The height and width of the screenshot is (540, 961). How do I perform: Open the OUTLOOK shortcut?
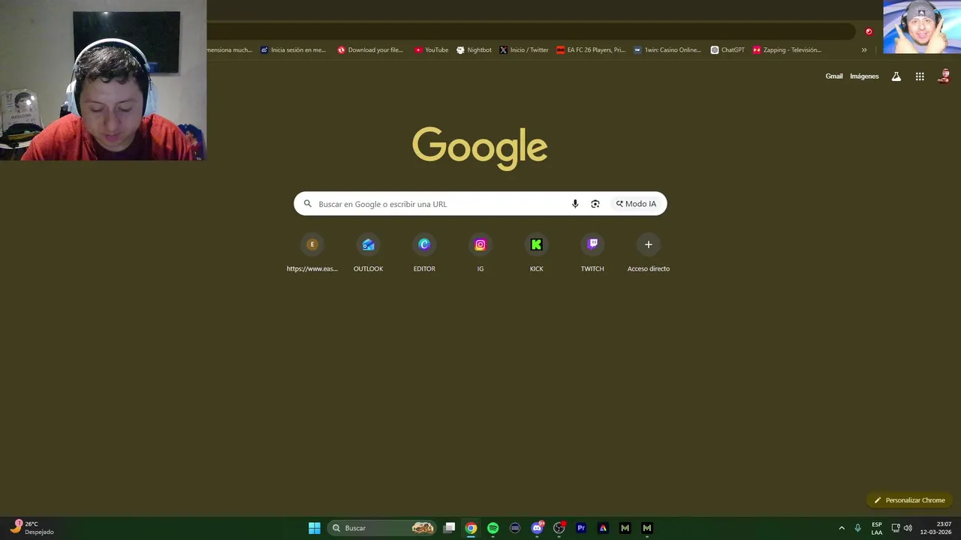pyautogui.click(x=368, y=253)
